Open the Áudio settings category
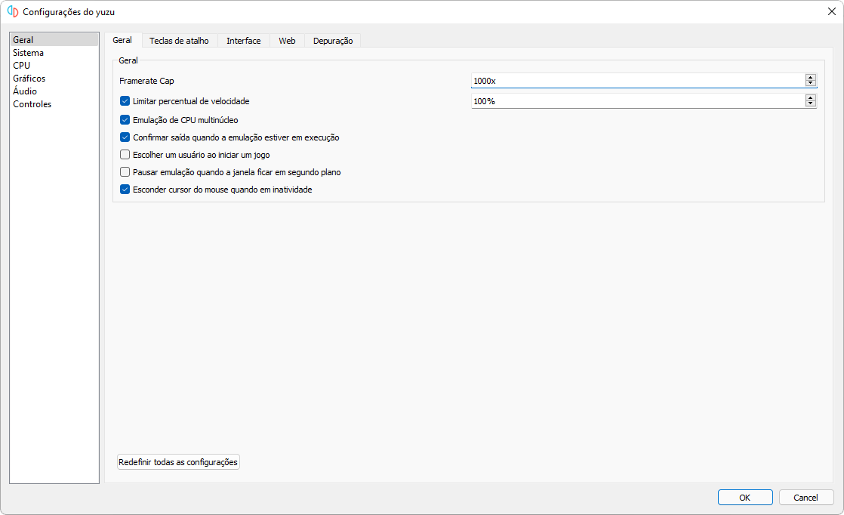Image resolution: width=844 pixels, height=515 pixels. click(x=54, y=91)
